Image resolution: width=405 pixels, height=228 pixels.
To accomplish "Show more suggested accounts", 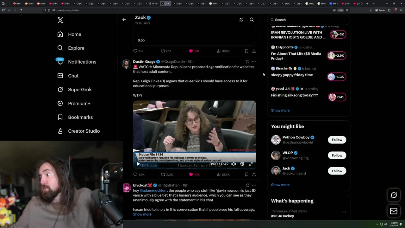I will pyautogui.click(x=280, y=185).
